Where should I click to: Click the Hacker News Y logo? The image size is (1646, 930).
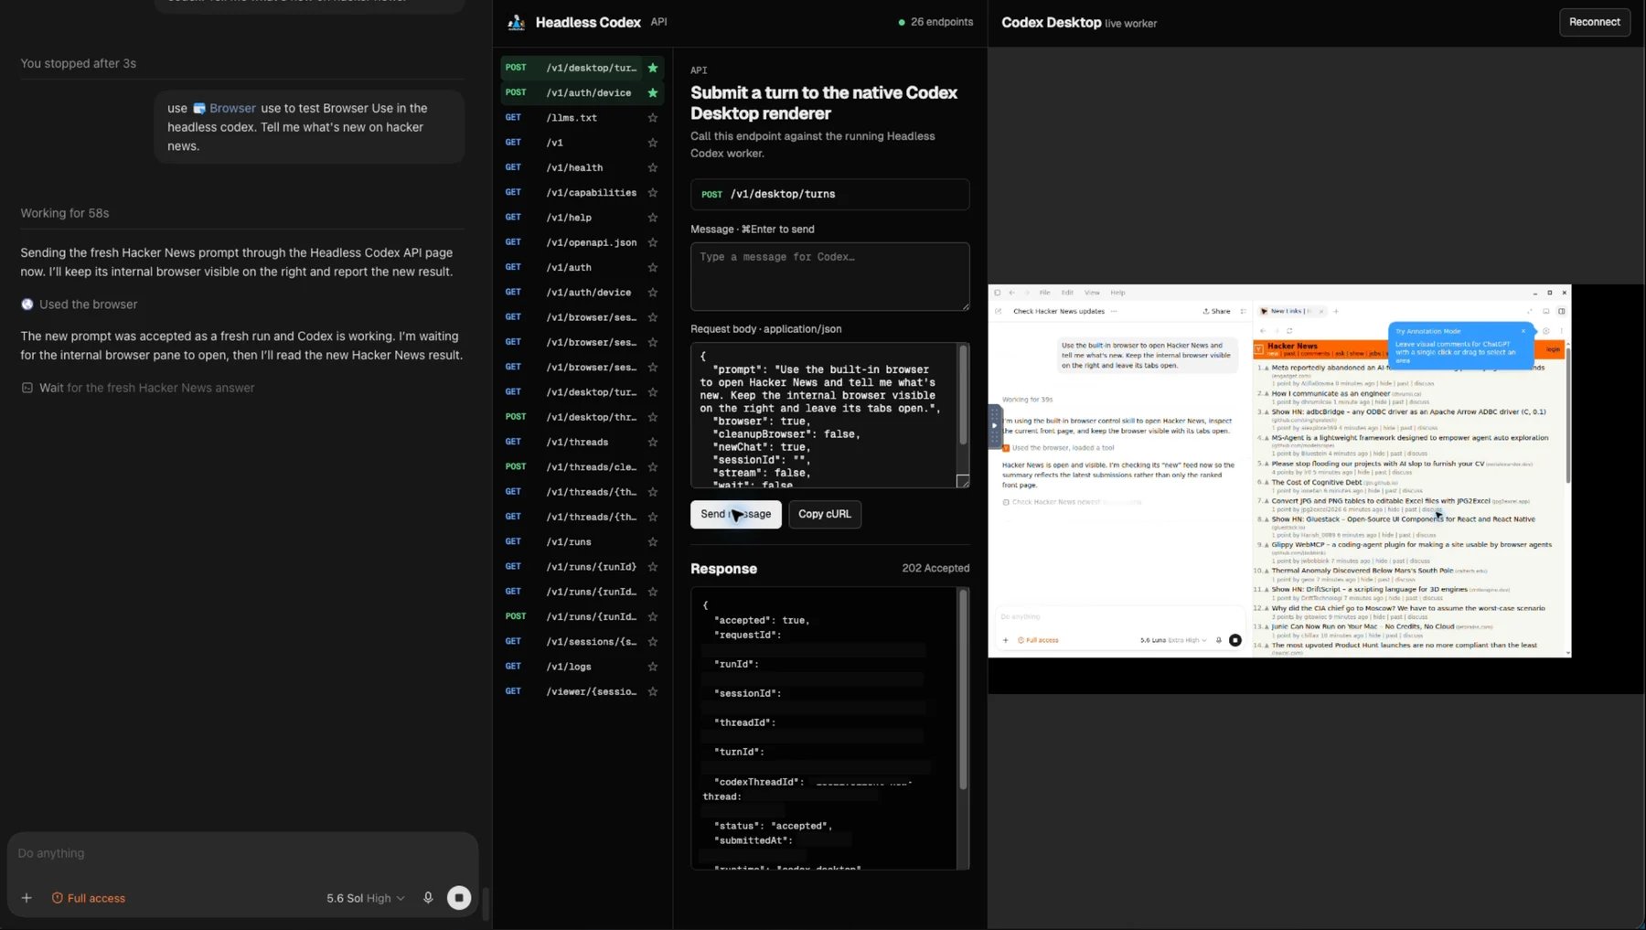pyautogui.click(x=1258, y=349)
